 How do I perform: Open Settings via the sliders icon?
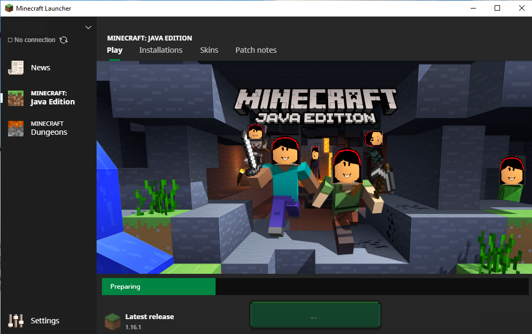[x=15, y=321]
